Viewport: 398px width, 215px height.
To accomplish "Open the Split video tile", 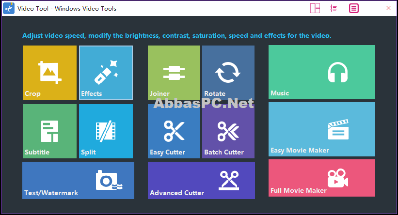I will (106, 131).
